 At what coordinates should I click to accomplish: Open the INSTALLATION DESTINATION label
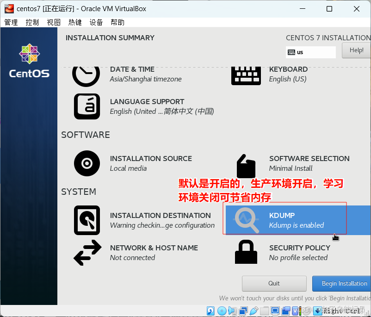160,216
